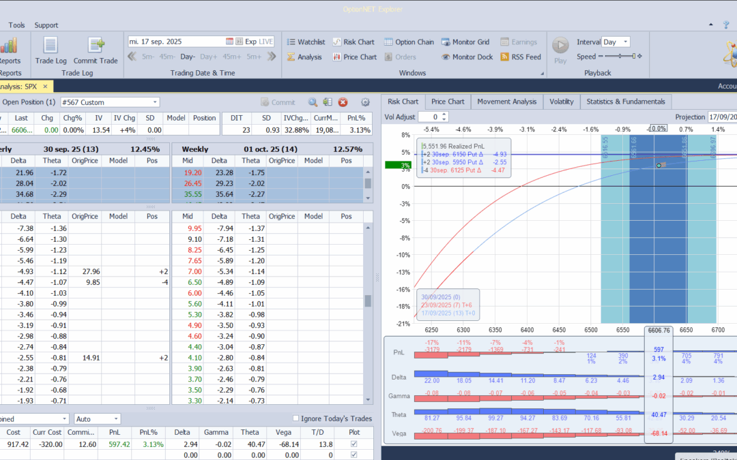This screenshot has width=737, height=460.
Task: Open the Windows group dialog launcher arrow
Action: coord(541,73)
